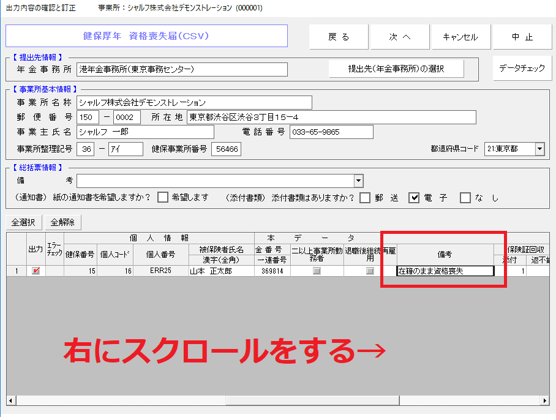Click 全選択 to select all rows
Viewport: 556px width, 420px height.
[24, 222]
